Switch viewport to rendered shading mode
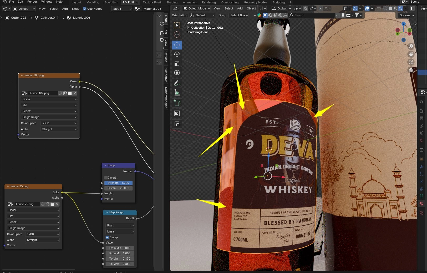The width and height of the screenshot is (427, 273). click(x=400, y=8)
